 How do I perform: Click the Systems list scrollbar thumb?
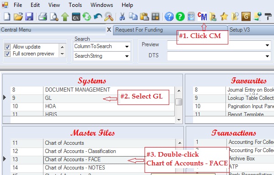pyautogui.click(x=178, y=102)
